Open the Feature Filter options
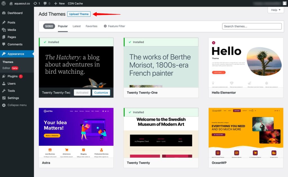This screenshot has height=177, width=288. [x=114, y=26]
